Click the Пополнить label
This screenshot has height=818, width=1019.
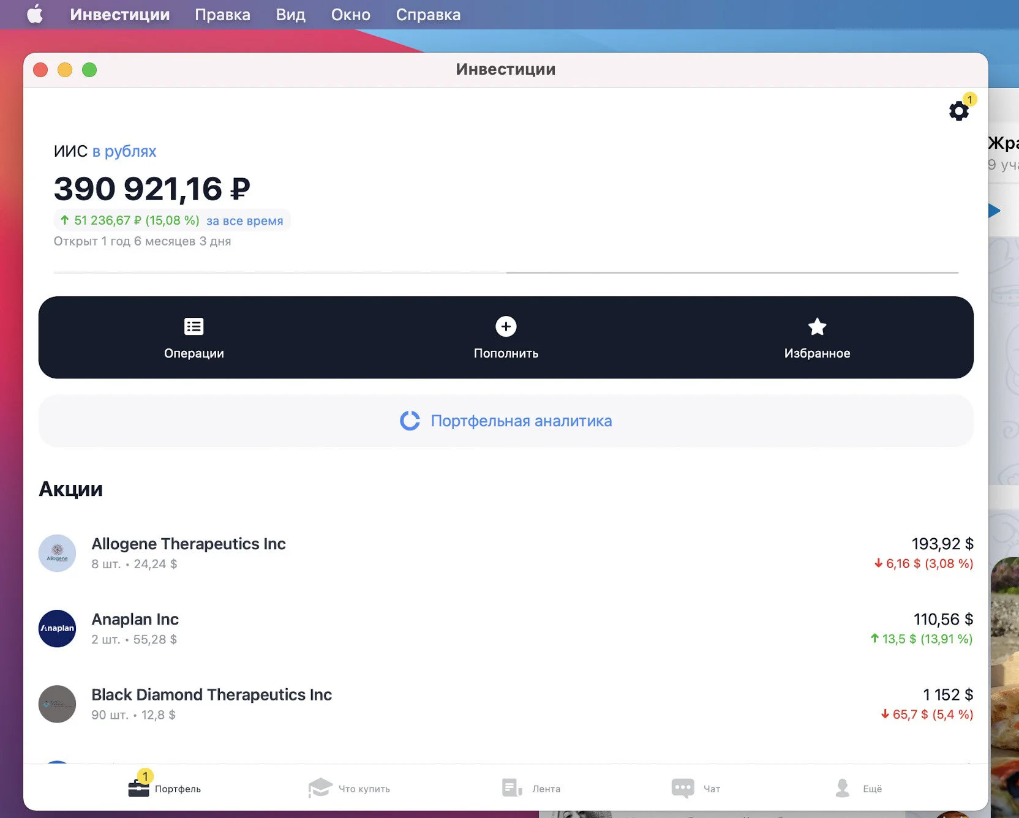click(506, 353)
